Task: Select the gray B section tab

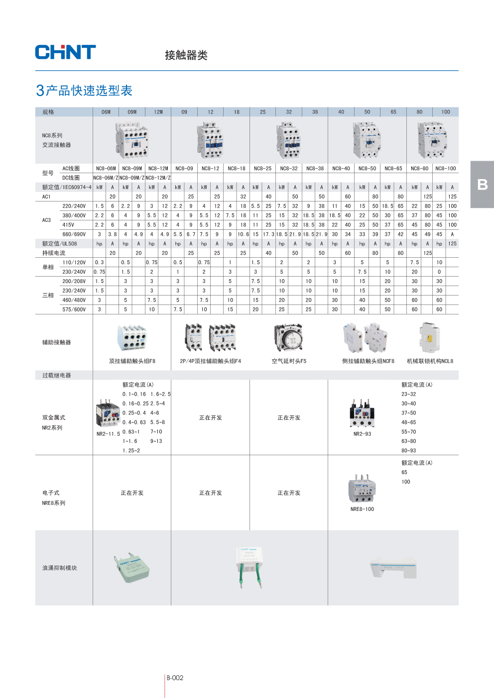Action: pyautogui.click(x=482, y=184)
